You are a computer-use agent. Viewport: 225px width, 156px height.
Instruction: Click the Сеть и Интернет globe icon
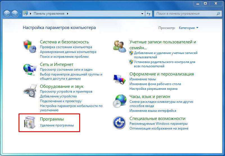(x=30, y=70)
